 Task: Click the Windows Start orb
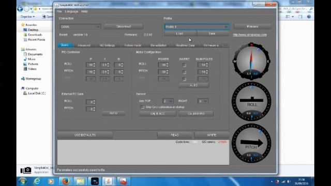point(22,181)
